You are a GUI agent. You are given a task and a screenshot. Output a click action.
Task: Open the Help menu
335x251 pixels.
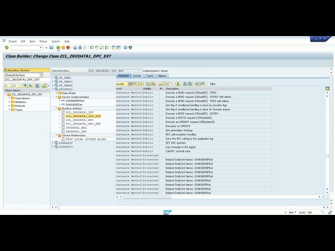point(67,41)
